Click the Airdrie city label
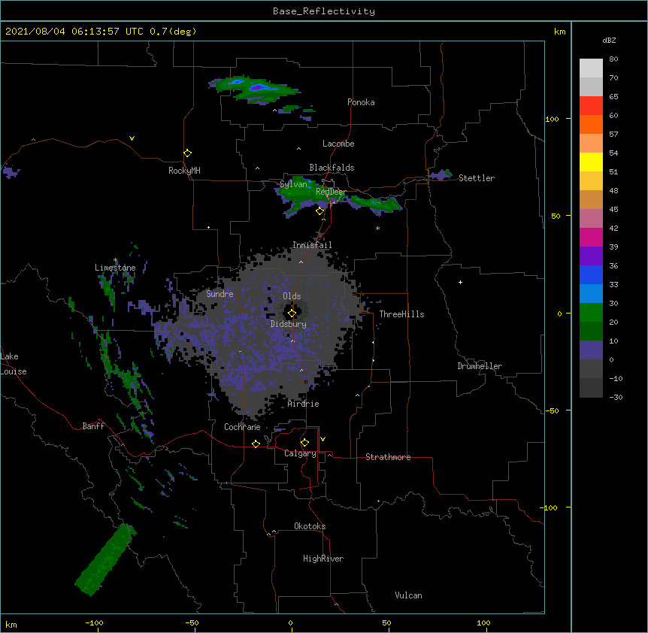 [304, 404]
